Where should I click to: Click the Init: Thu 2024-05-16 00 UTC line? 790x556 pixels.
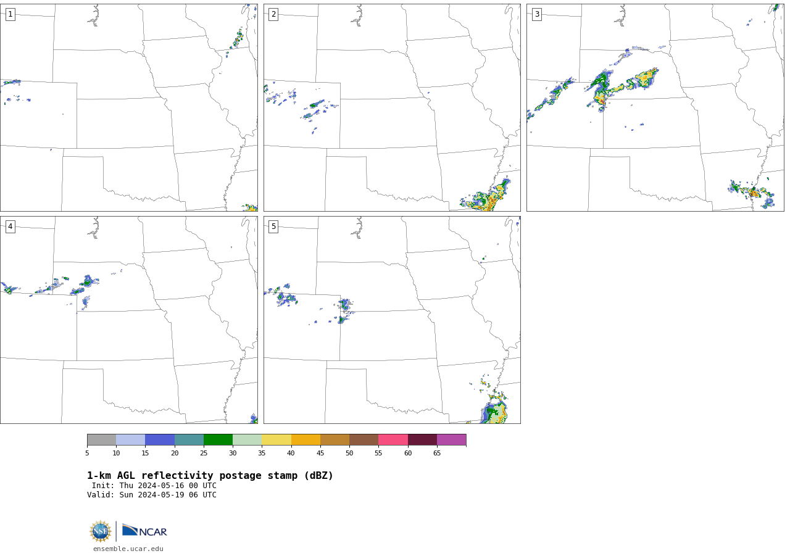tap(154, 486)
